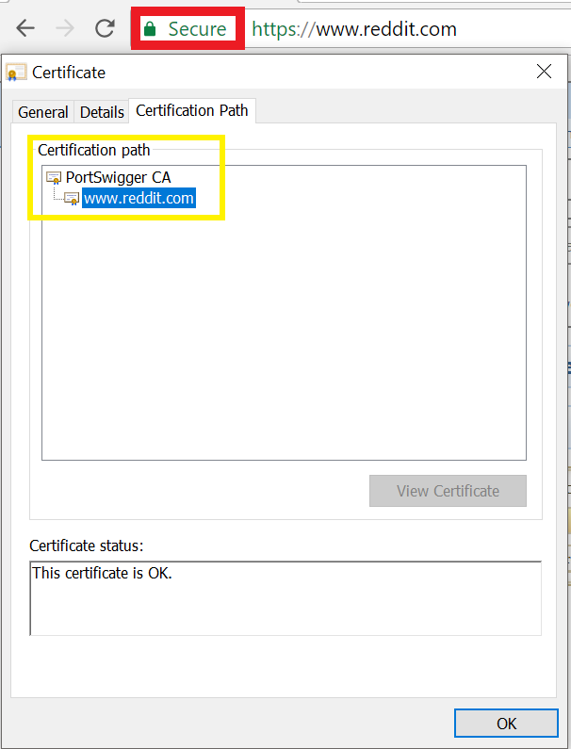The width and height of the screenshot is (571, 749).
Task: Click the 'Certification path' group label
Action: pos(94,150)
